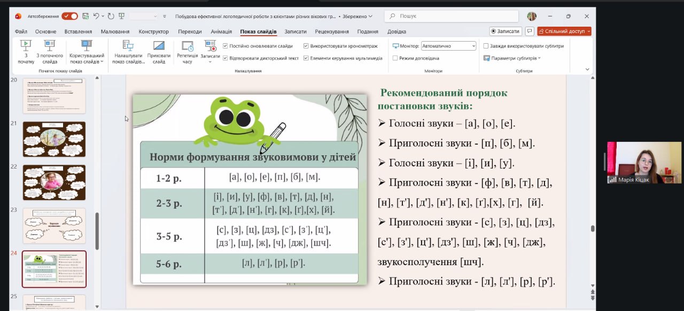This screenshot has height=311, width=684.
Task: Uncheck Відтворювати дикторський текст
Action: (226, 58)
